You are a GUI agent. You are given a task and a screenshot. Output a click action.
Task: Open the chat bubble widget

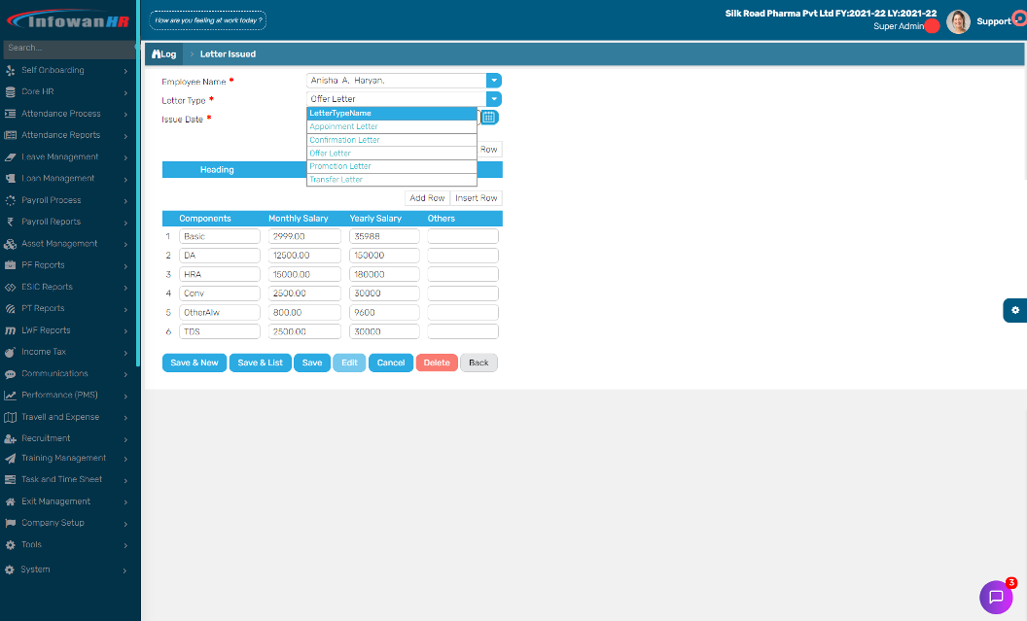pos(995,597)
